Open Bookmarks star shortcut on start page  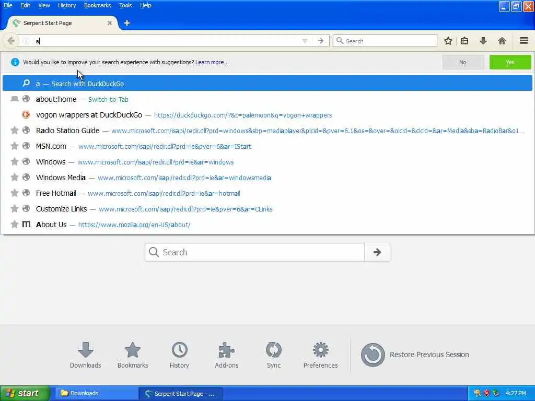pyautogui.click(x=133, y=355)
